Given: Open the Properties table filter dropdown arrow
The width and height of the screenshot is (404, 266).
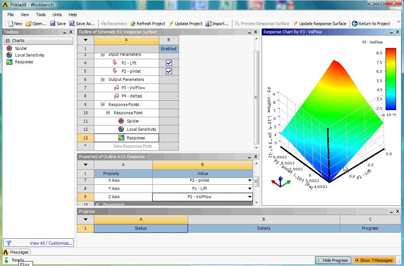Looking at the screenshot, I should click(x=86, y=164).
